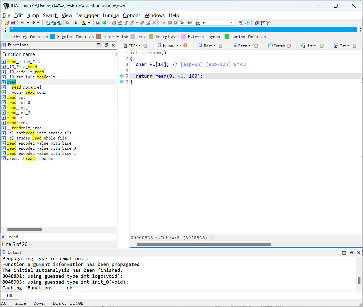Screen dimensions: 363x307
Task: Close the Pseudocode tab with red X
Action: click(x=186, y=45)
